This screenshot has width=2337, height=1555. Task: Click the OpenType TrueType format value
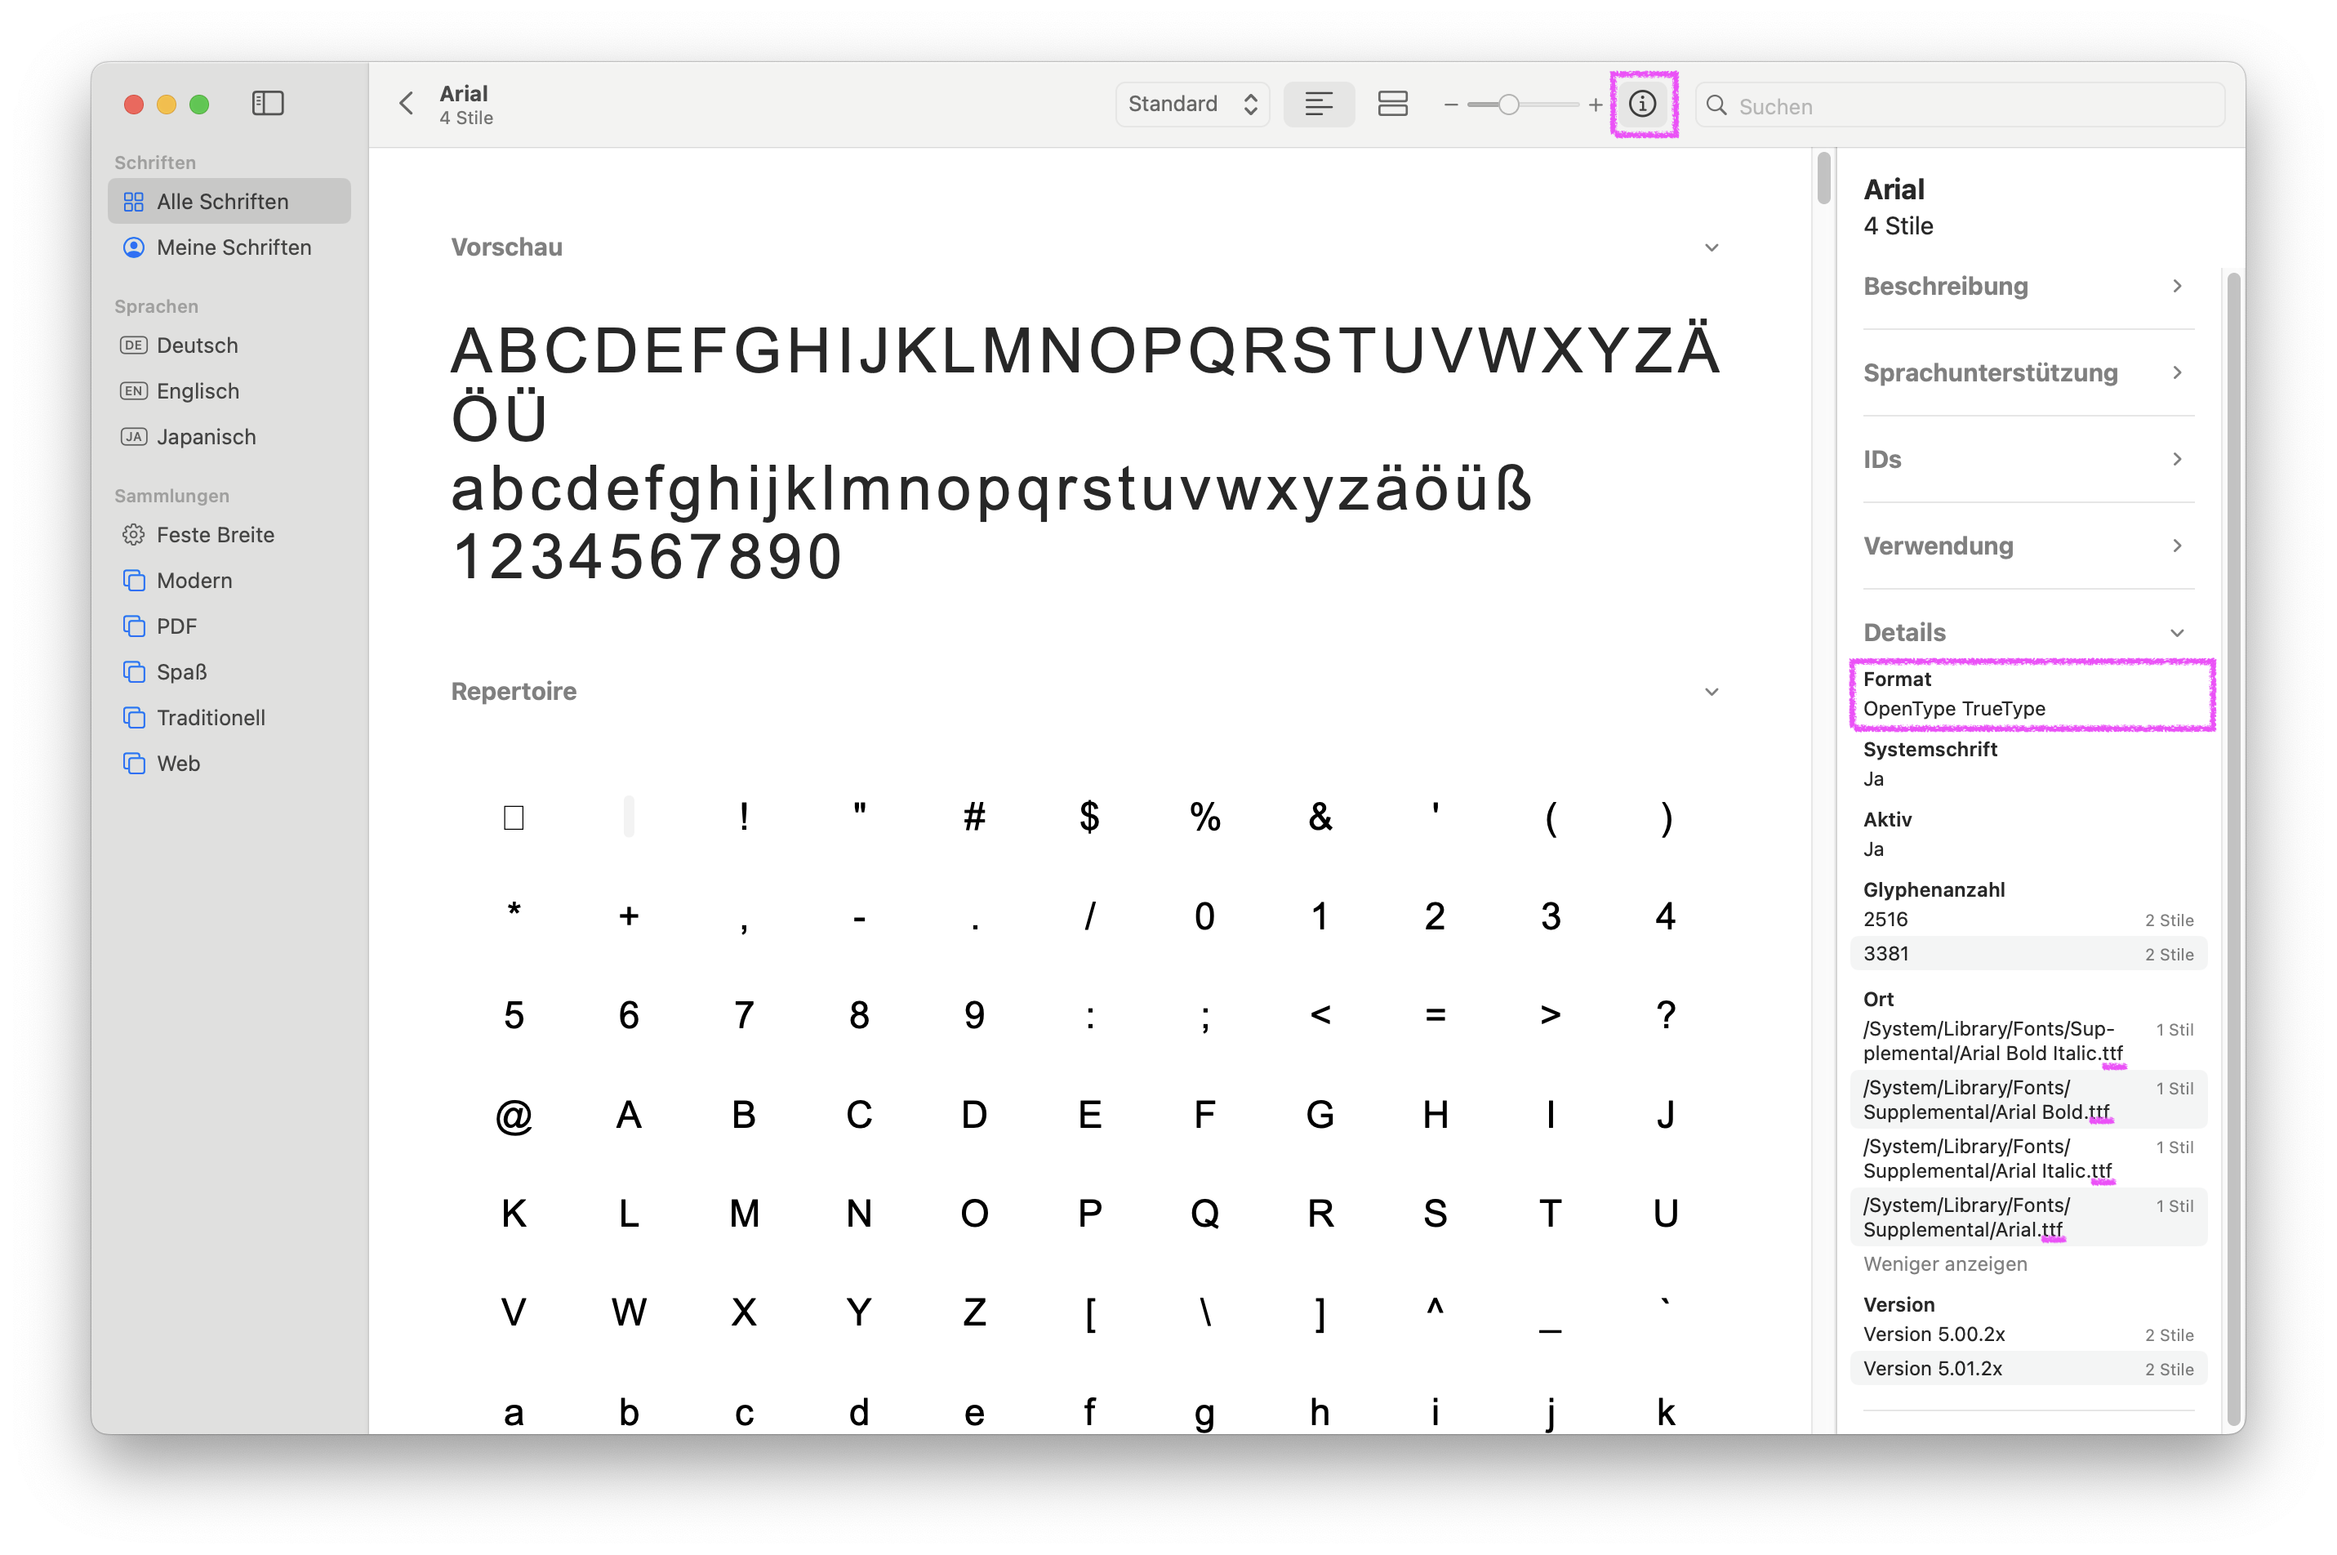tap(1953, 709)
